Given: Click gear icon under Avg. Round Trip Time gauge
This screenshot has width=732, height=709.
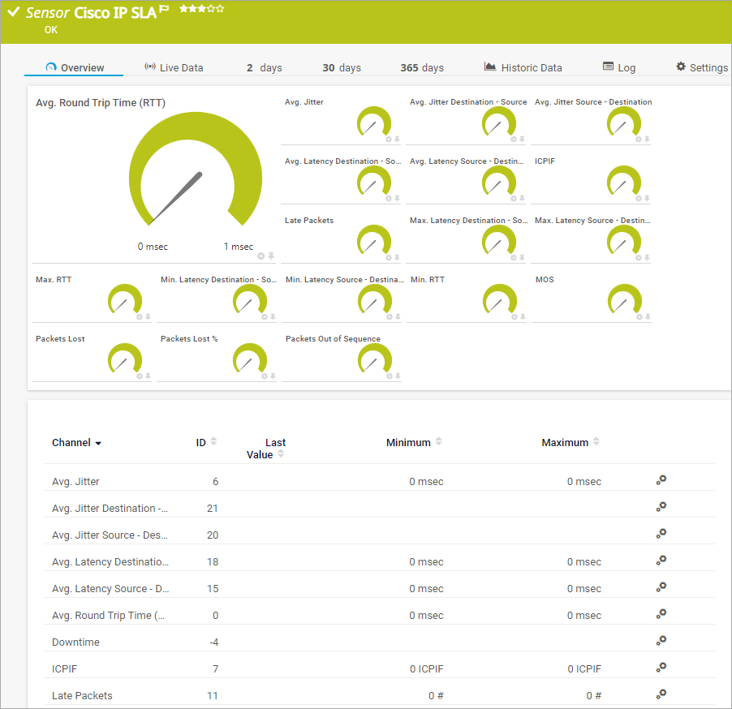Looking at the screenshot, I should point(261,256).
